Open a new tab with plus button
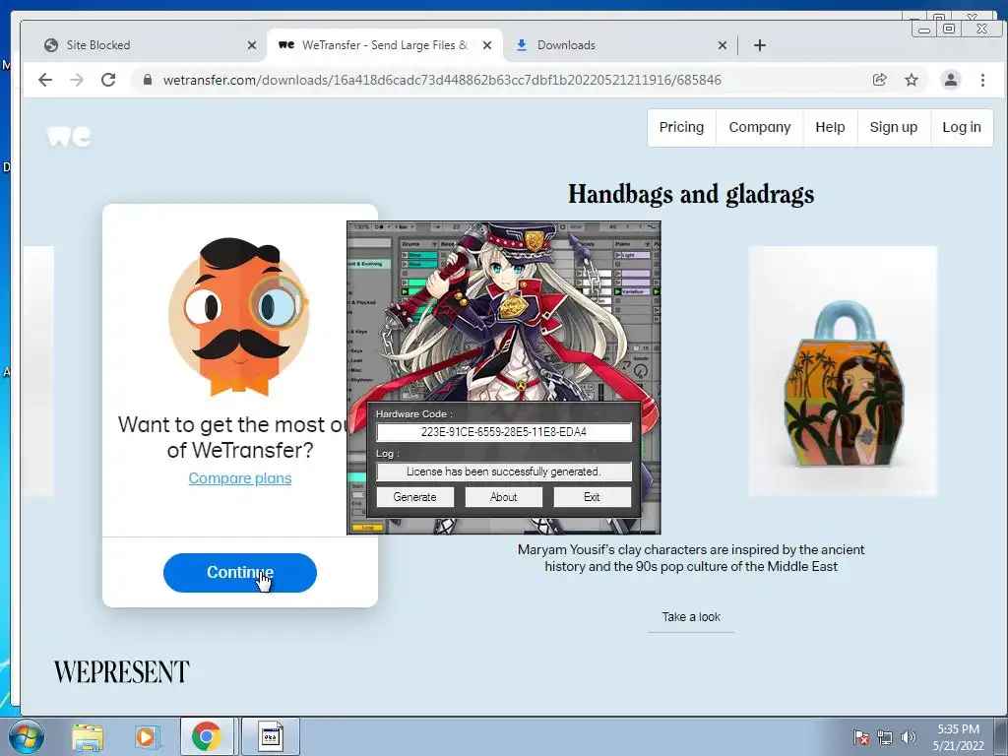The image size is (1008, 756). [x=759, y=45]
